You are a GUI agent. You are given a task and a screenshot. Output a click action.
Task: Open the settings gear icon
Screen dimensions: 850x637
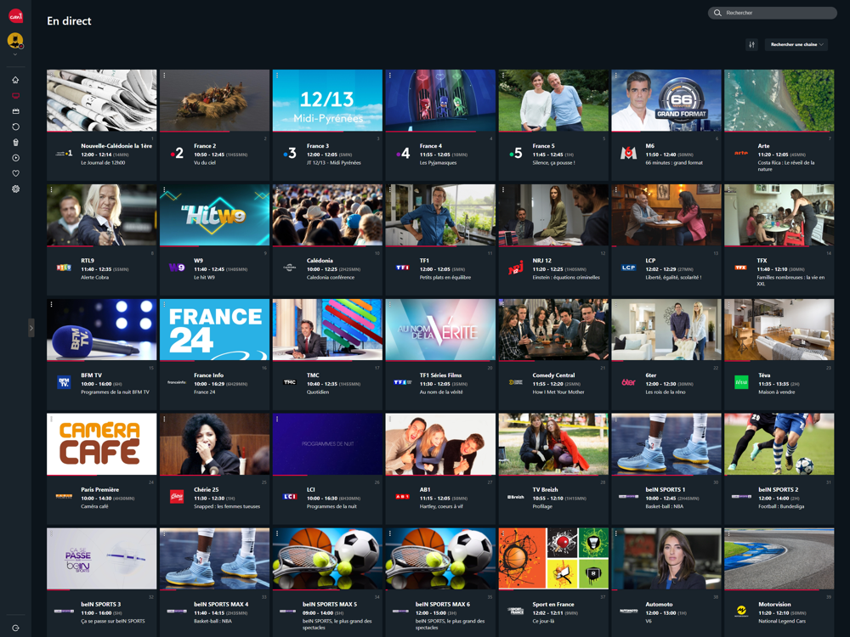[x=15, y=189]
